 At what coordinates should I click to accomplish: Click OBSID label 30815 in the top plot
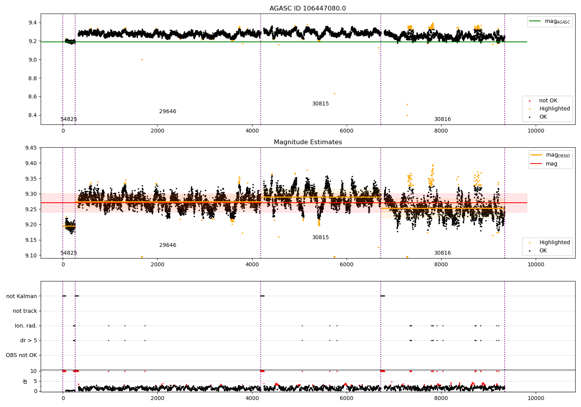pos(320,104)
